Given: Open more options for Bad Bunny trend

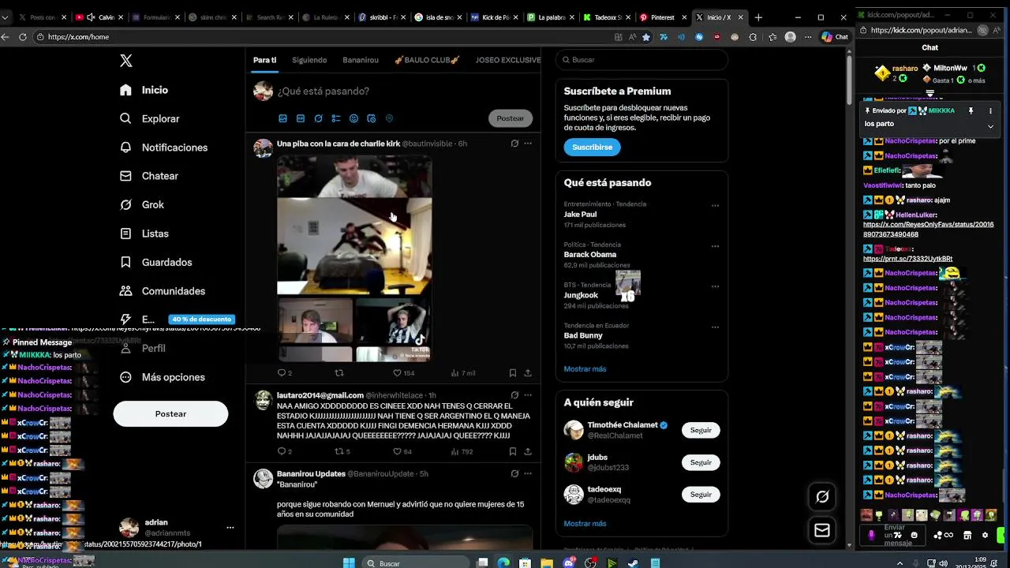Looking at the screenshot, I should coord(715,327).
